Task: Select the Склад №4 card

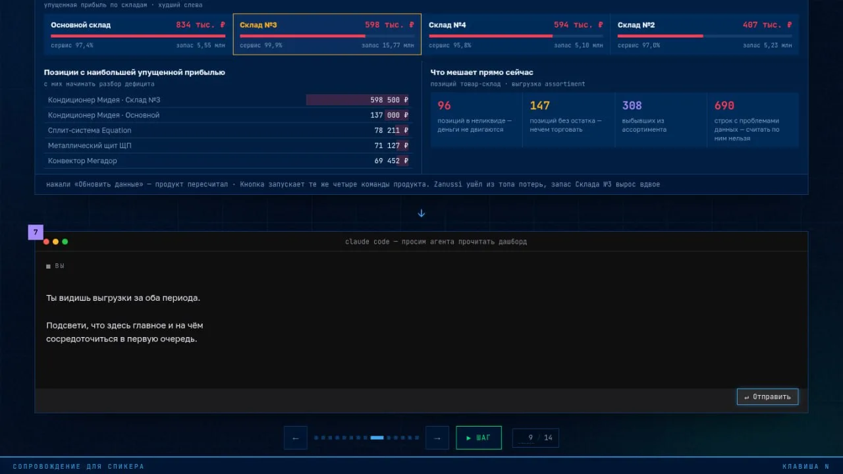Action: click(516, 35)
